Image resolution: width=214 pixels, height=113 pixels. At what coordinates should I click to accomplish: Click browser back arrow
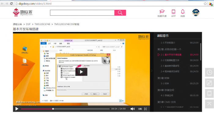click(x=2, y=4)
